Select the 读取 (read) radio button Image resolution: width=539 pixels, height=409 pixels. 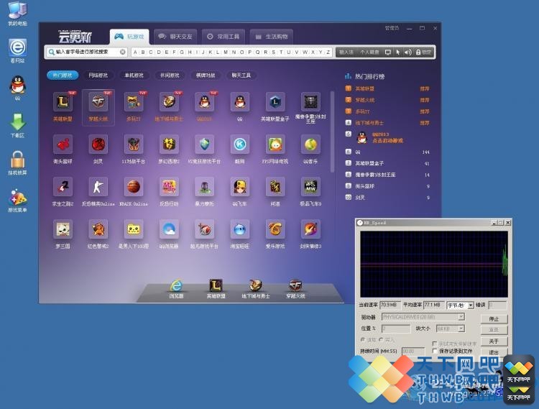tap(363, 339)
